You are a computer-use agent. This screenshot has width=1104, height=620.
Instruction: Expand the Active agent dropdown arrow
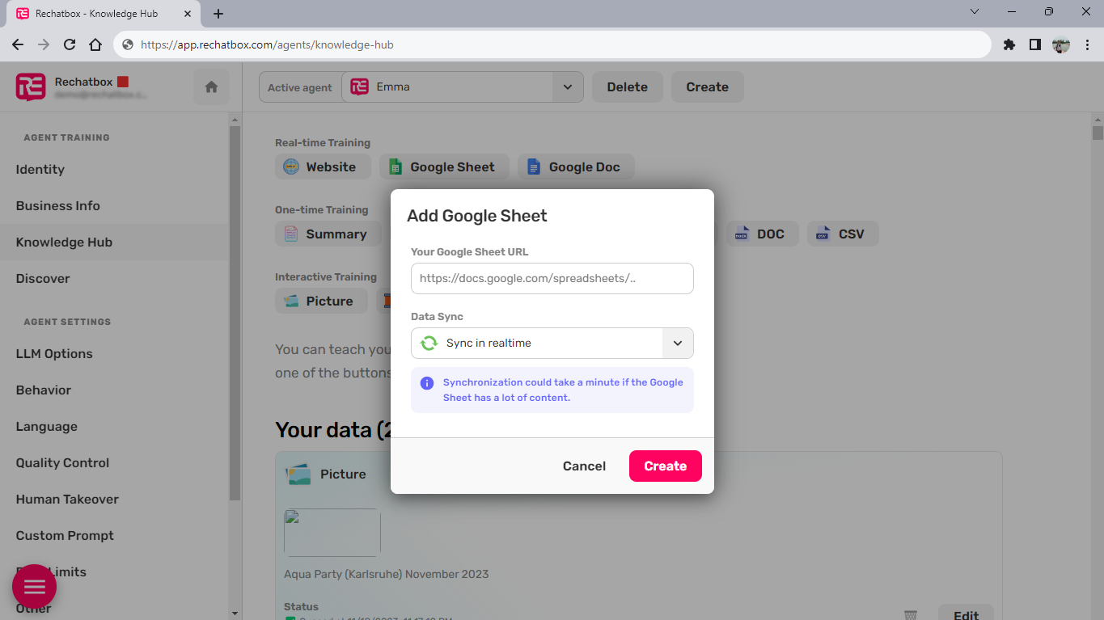pyautogui.click(x=568, y=87)
